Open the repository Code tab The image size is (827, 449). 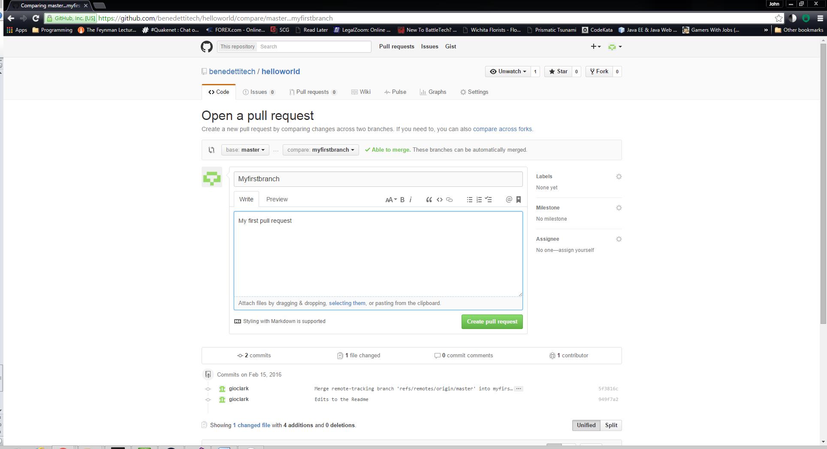point(219,92)
